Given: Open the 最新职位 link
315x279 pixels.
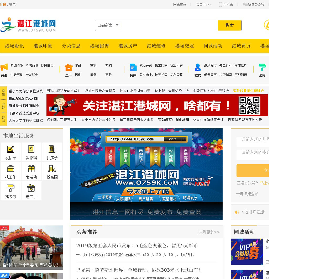Looking at the screenshot, I should [x=210, y=65].
